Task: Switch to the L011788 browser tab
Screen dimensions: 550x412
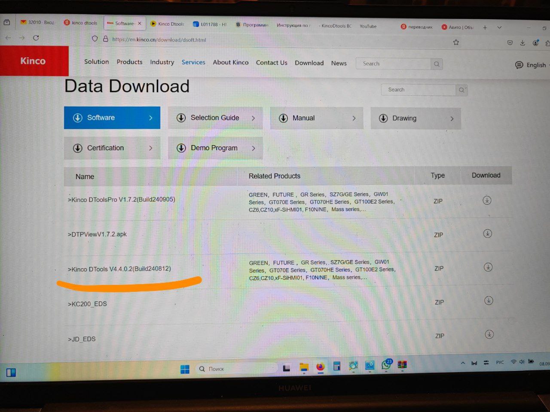Action: click(210, 24)
